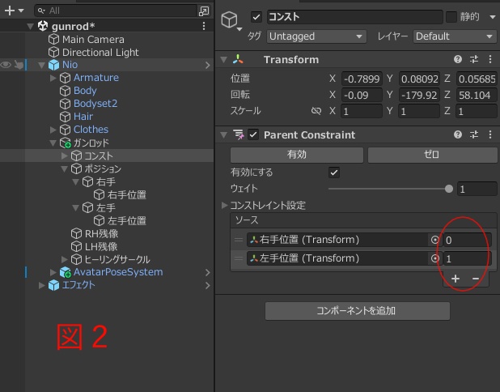Click the Hair cube icon
This screenshot has height=392, width=500.
[x=65, y=117]
